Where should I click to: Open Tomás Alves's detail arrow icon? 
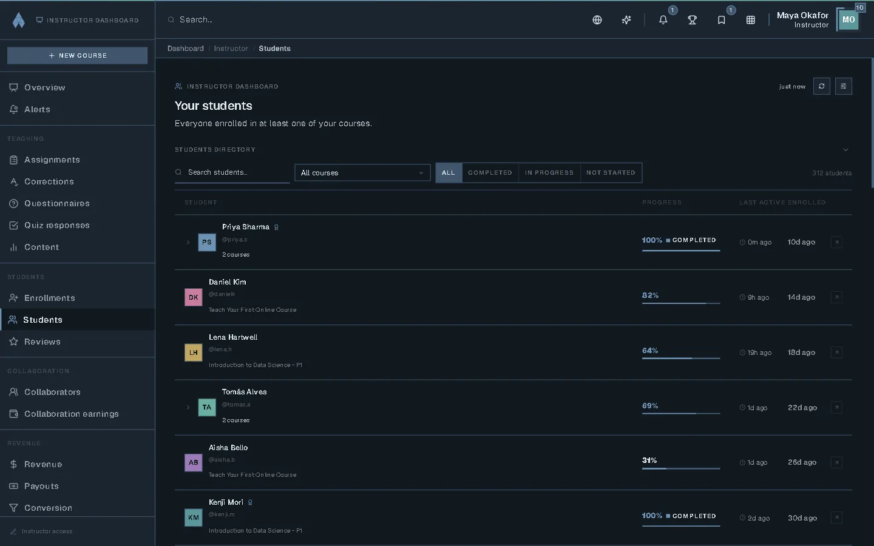click(836, 408)
